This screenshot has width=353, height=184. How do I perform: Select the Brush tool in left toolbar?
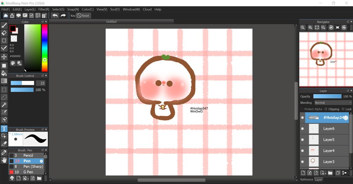[4, 25]
